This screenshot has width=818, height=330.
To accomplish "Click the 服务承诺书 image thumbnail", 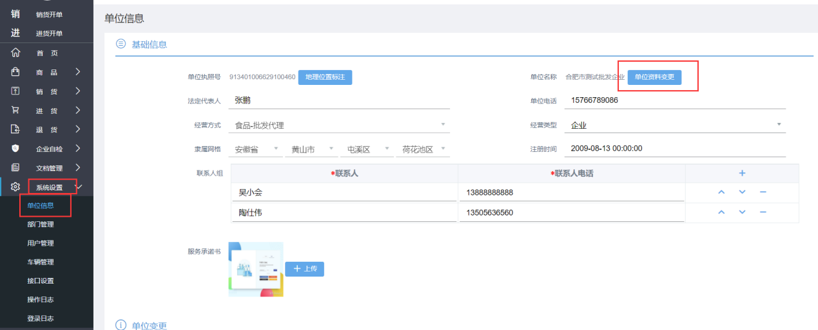I will coord(256,269).
